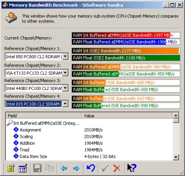The image size is (185, 176).
Task: Click the list scrollbar up arrow
Action: [176, 115]
